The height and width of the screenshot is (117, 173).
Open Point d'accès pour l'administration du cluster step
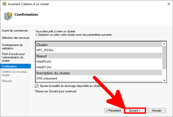13,57
